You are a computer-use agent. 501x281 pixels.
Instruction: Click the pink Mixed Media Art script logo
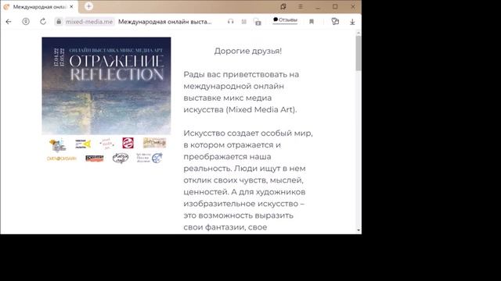coord(106,144)
